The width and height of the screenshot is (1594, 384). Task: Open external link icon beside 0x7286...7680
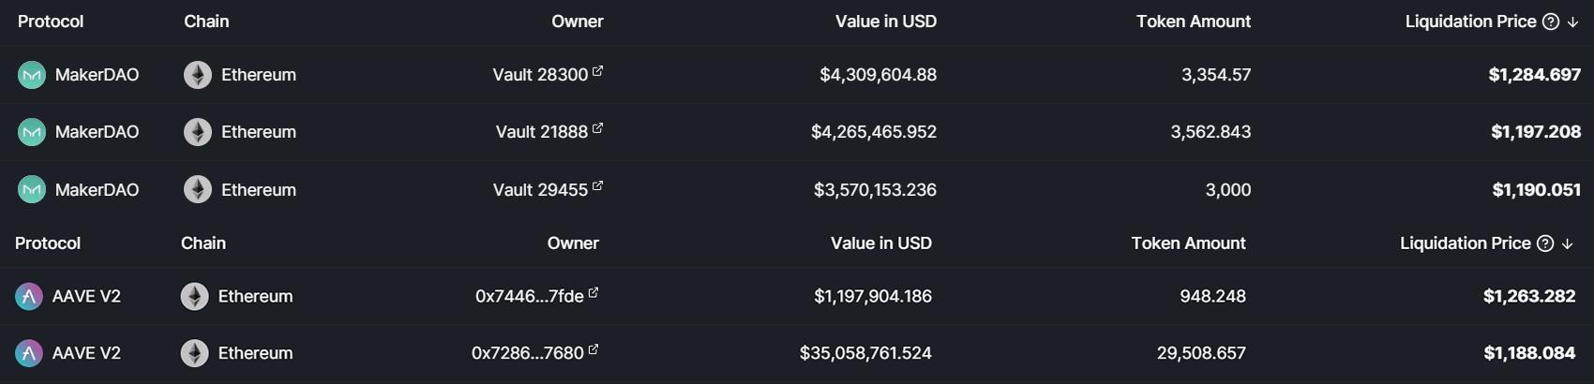[593, 350]
